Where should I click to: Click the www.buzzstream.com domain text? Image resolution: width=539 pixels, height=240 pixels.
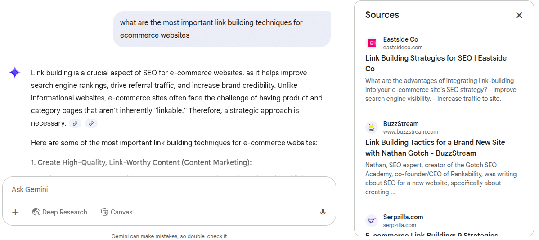tap(410, 132)
